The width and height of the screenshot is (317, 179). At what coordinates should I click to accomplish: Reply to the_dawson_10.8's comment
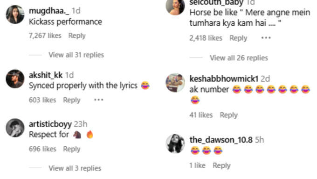tap(221, 165)
